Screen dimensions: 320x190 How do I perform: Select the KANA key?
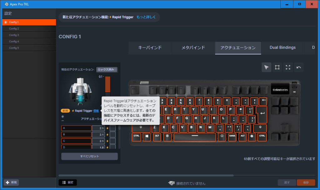pyautogui.click(x=232, y=137)
